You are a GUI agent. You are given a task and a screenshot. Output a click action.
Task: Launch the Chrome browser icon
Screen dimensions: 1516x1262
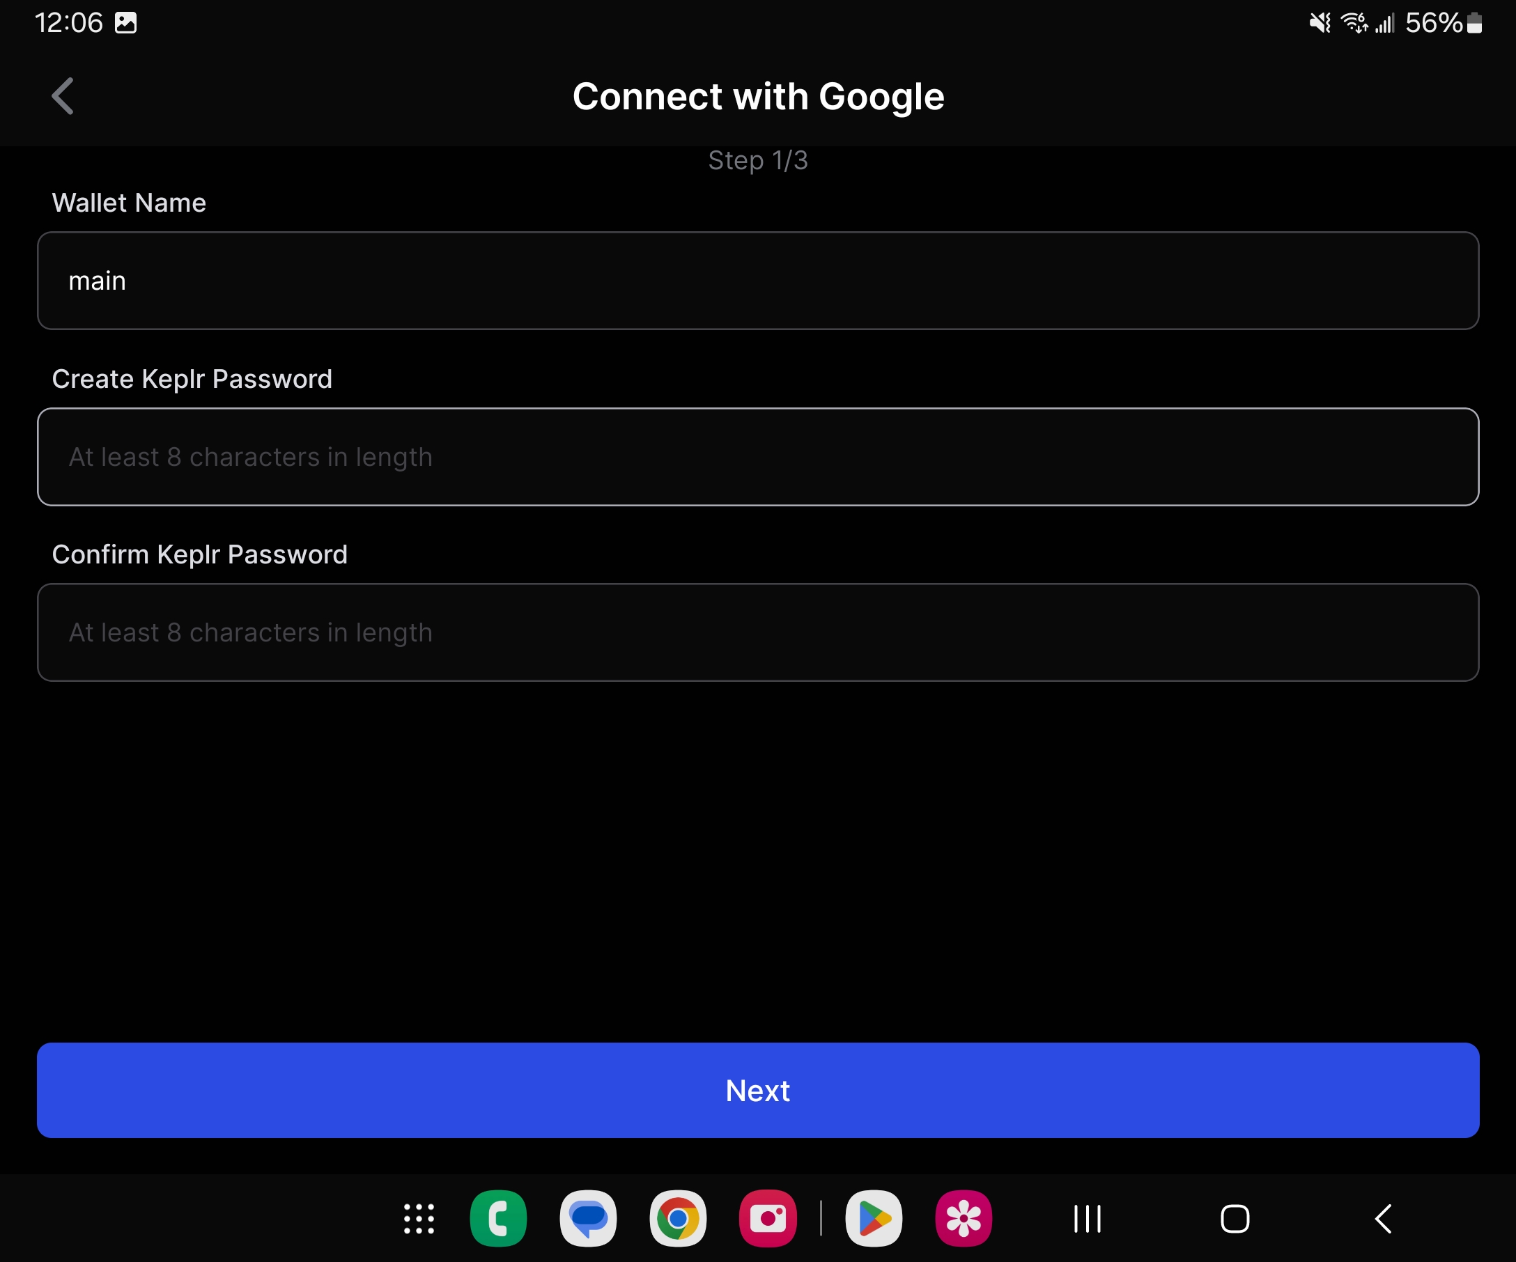click(677, 1219)
